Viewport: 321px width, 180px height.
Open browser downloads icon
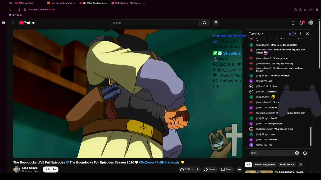tap(305, 9)
